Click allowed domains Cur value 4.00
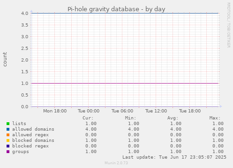The height and width of the screenshot is (168, 233). 91,129
